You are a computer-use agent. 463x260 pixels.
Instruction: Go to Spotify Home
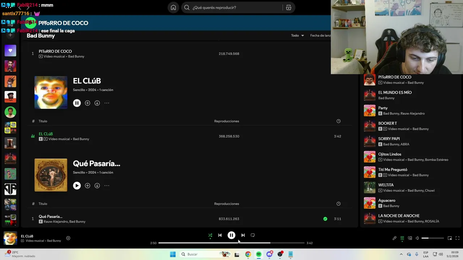coord(173,8)
